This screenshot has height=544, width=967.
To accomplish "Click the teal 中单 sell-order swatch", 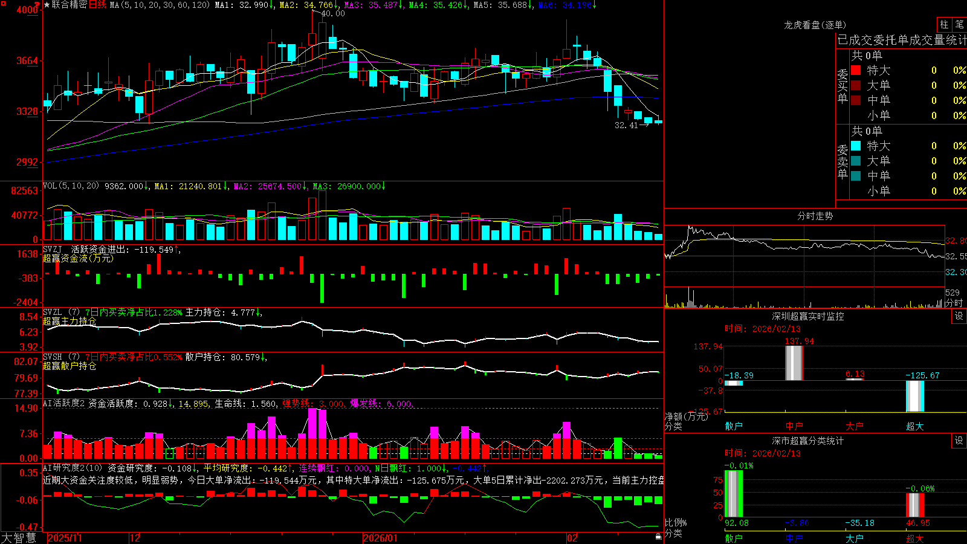I will (x=856, y=176).
